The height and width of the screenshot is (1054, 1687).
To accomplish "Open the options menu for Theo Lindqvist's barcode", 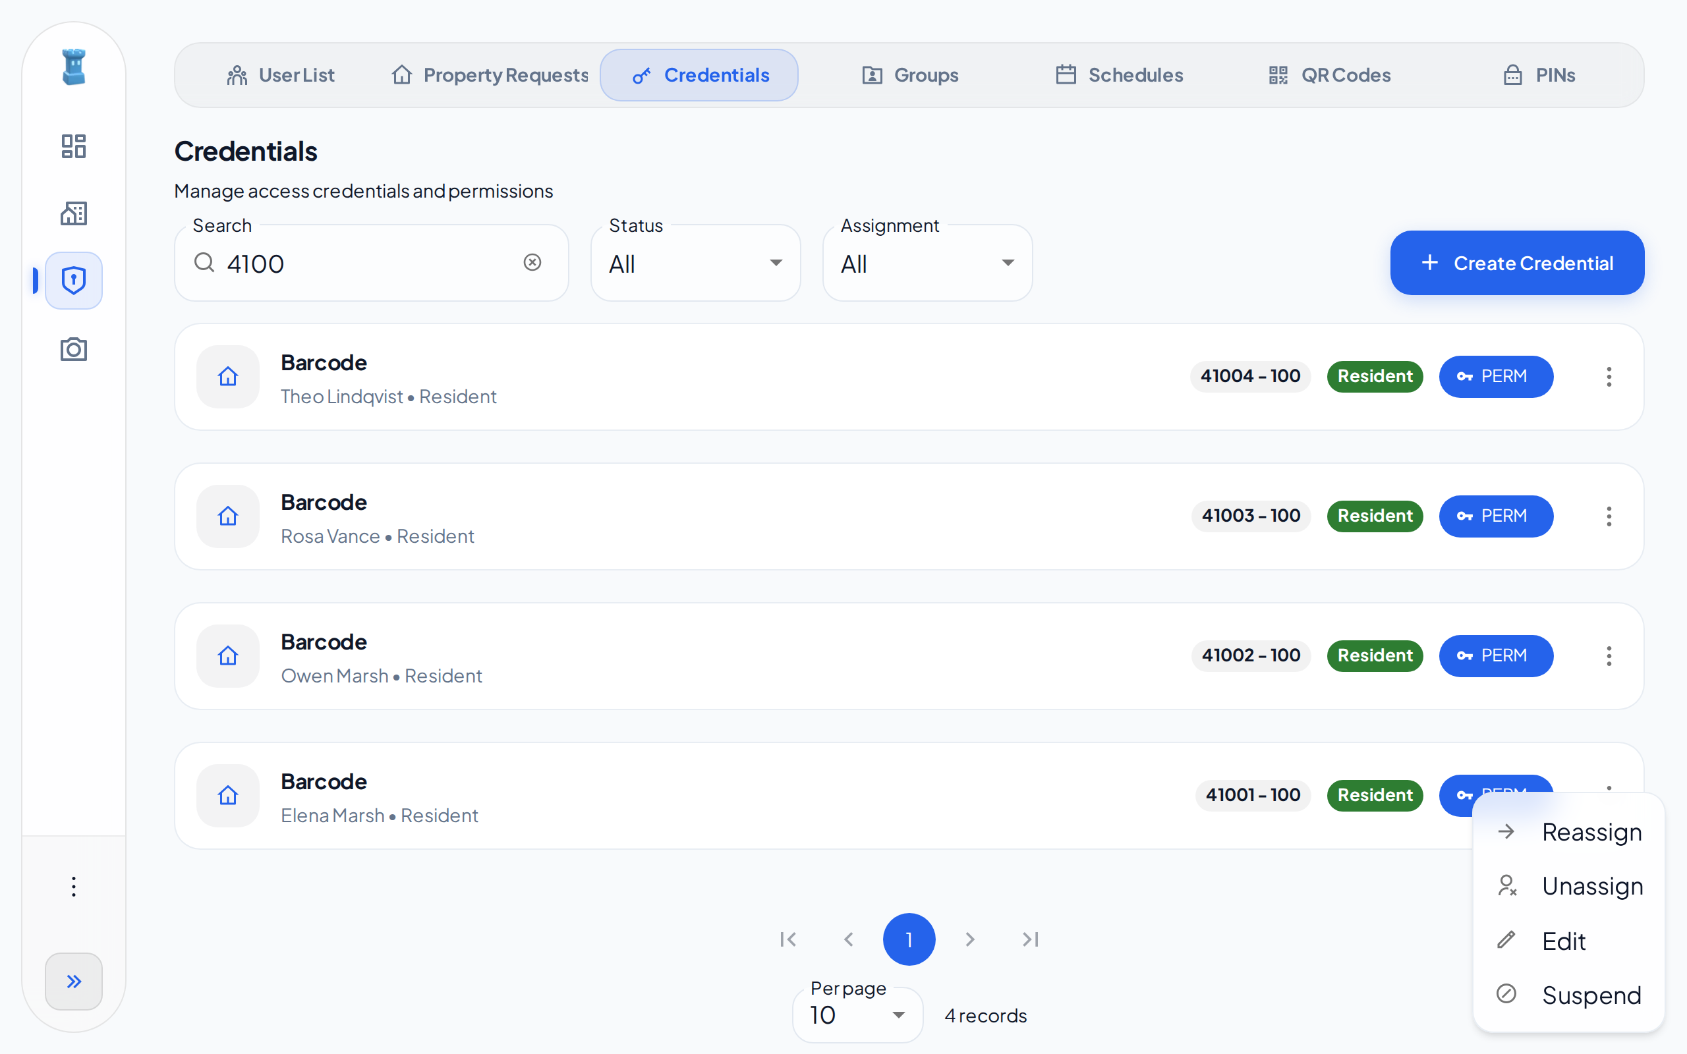I will point(1609,376).
